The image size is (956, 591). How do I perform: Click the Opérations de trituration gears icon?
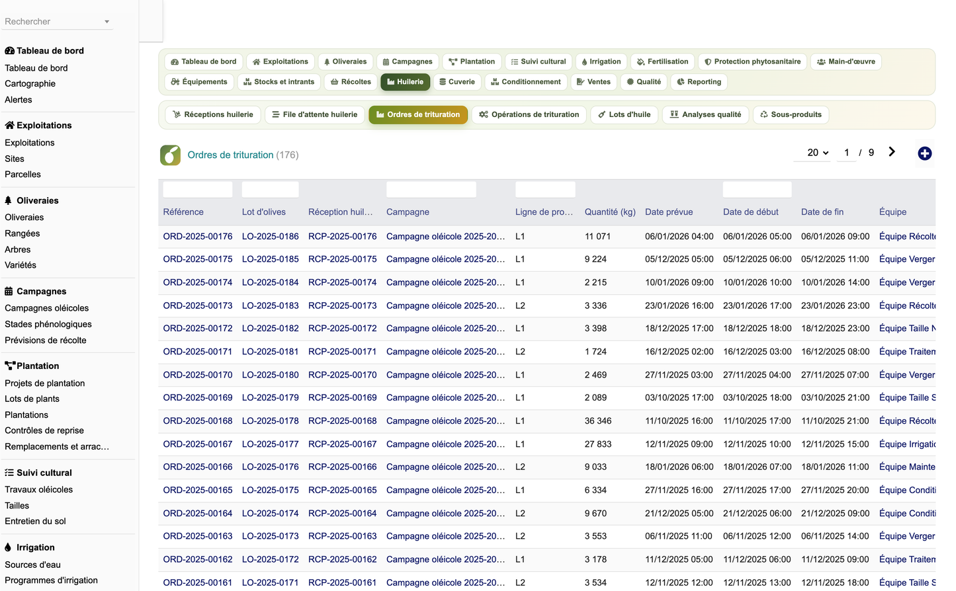click(484, 114)
